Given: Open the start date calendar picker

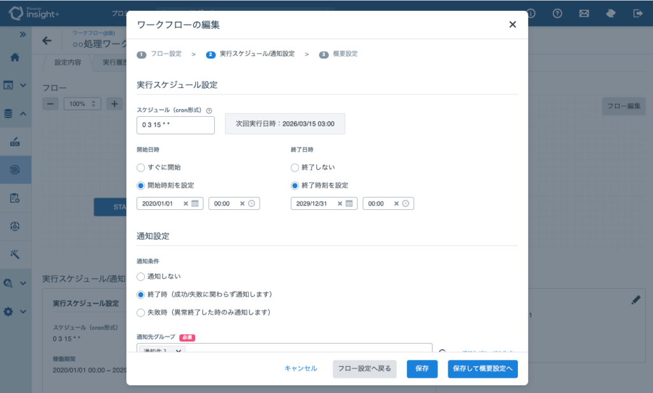Looking at the screenshot, I should (x=195, y=204).
